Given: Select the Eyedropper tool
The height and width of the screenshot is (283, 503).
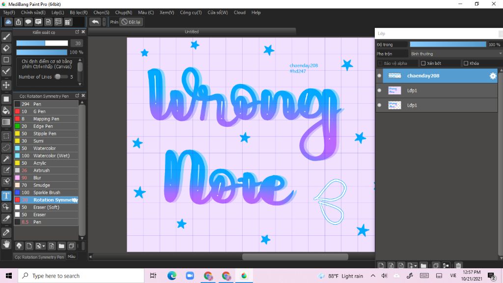Looking at the screenshot, I should (x=6, y=232).
